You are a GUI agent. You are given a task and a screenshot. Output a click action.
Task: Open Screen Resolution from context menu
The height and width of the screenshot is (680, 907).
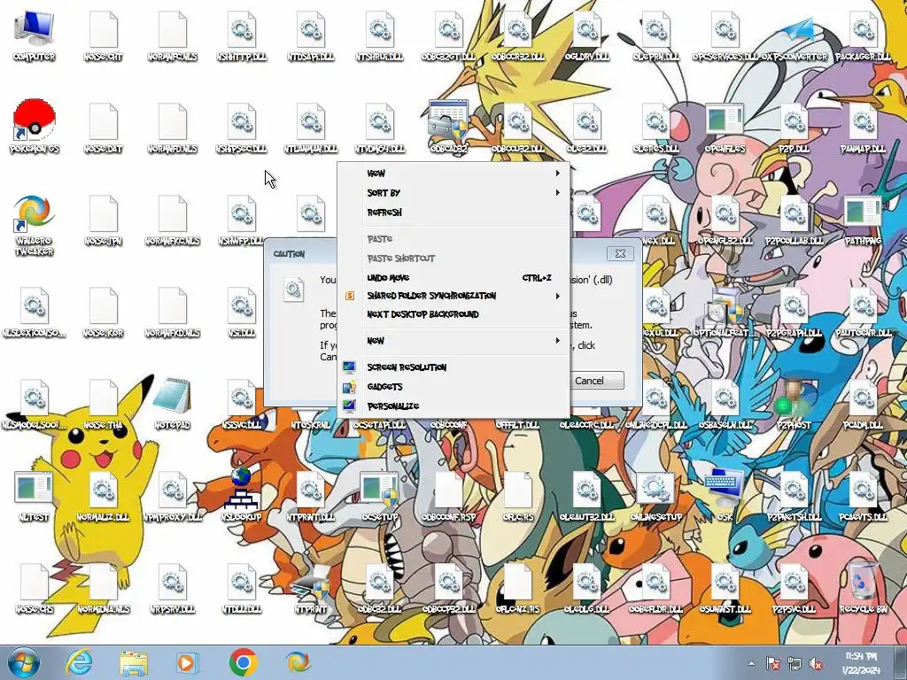pyautogui.click(x=453, y=367)
